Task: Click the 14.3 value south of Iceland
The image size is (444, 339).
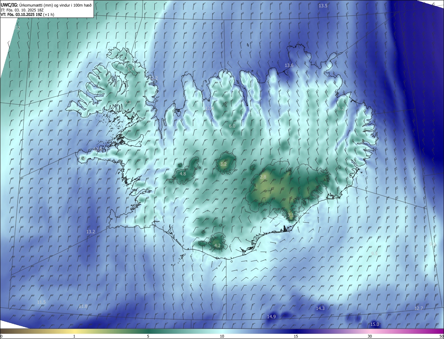Action: [x=320, y=308]
